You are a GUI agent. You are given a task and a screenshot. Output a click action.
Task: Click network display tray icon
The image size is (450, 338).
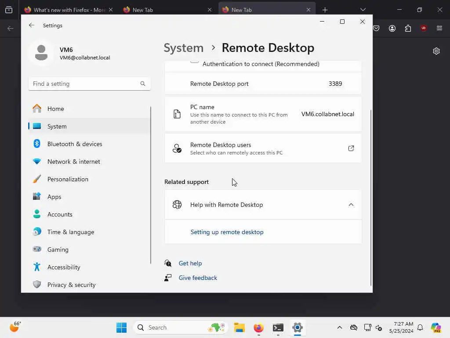pos(367,327)
